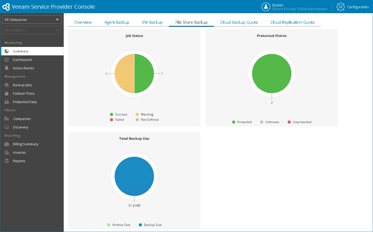Image resolution: width=373 pixels, height=232 pixels.
Task: Click the Companies building icon
Action: tap(7, 119)
